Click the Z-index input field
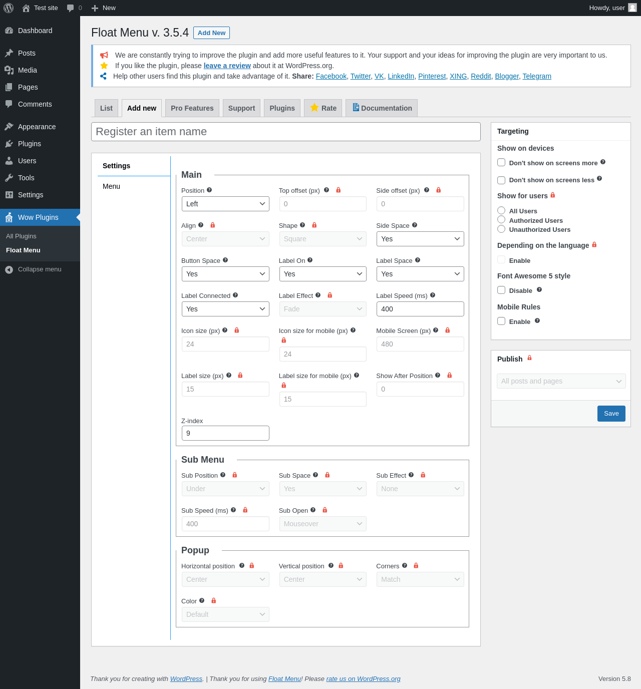Image resolution: width=641 pixels, height=689 pixels. point(225,433)
